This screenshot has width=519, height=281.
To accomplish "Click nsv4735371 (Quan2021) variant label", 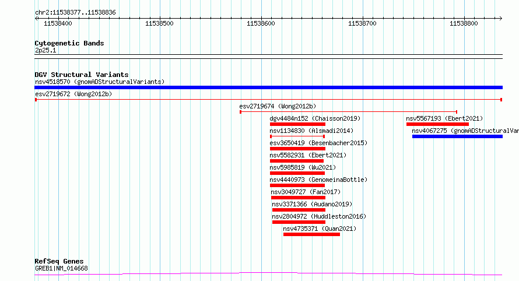I will click(320, 229).
